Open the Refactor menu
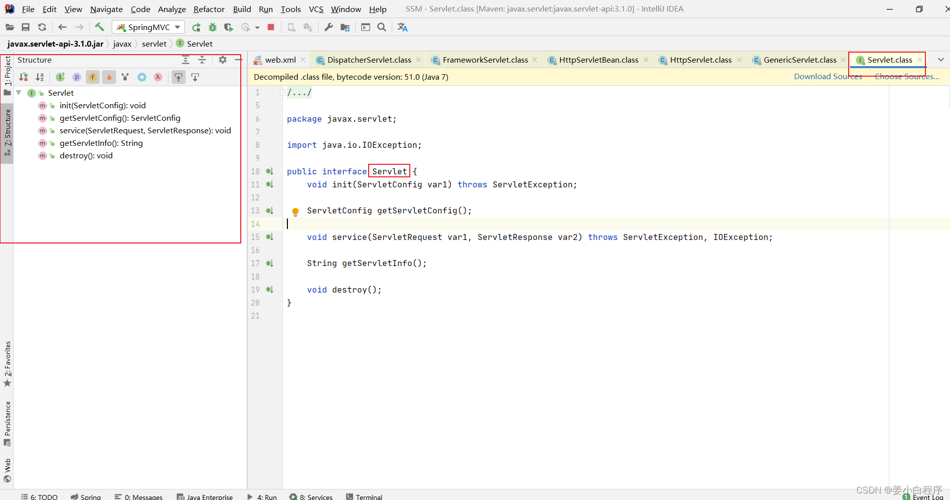950x500 pixels. (x=209, y=9)
